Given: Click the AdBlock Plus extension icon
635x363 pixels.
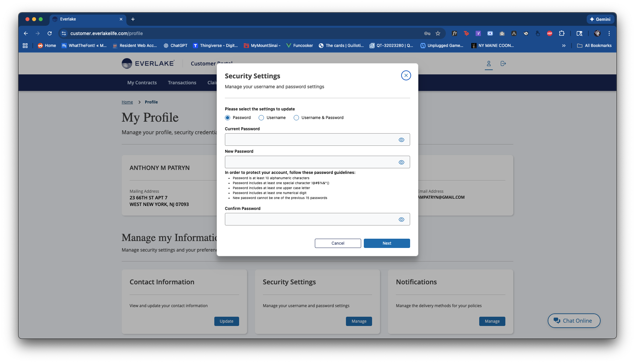Looking at the screenshot, I should click(x=549, y=33).
